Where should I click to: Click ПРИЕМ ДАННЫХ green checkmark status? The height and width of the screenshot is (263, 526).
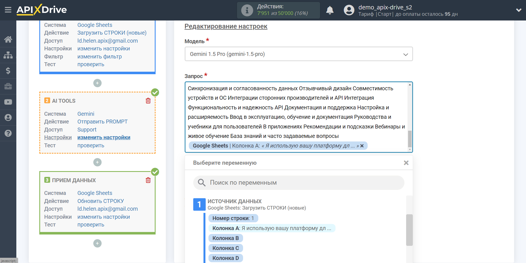point(155,172)
